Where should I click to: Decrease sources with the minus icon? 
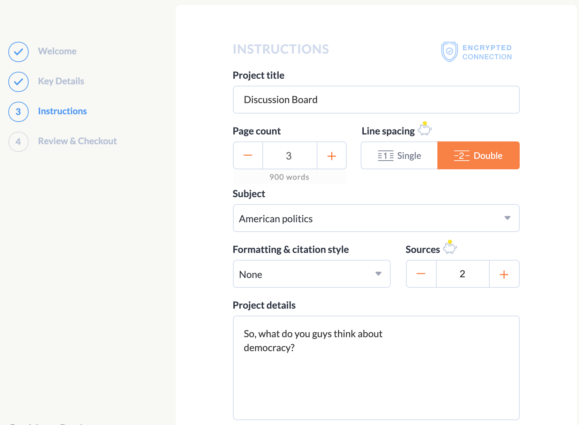point(421,274)
